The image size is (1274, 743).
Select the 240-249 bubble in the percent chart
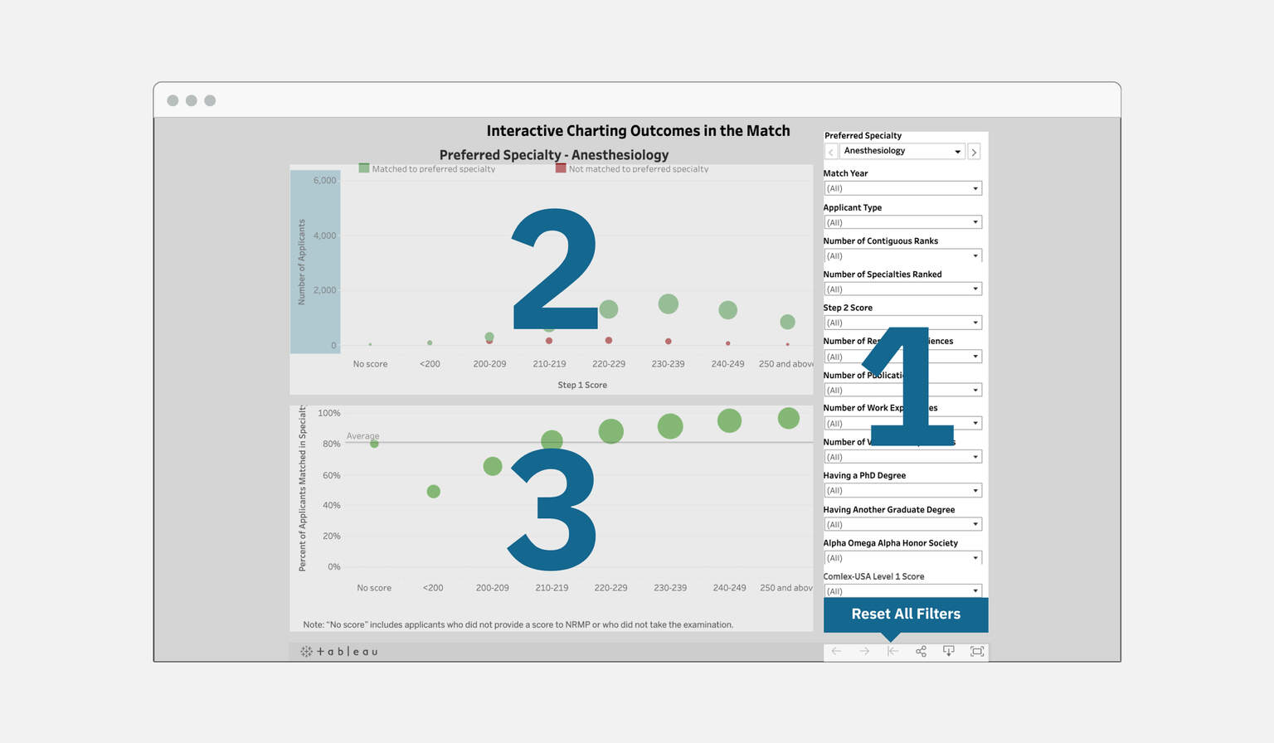click(x=729, y=420)
